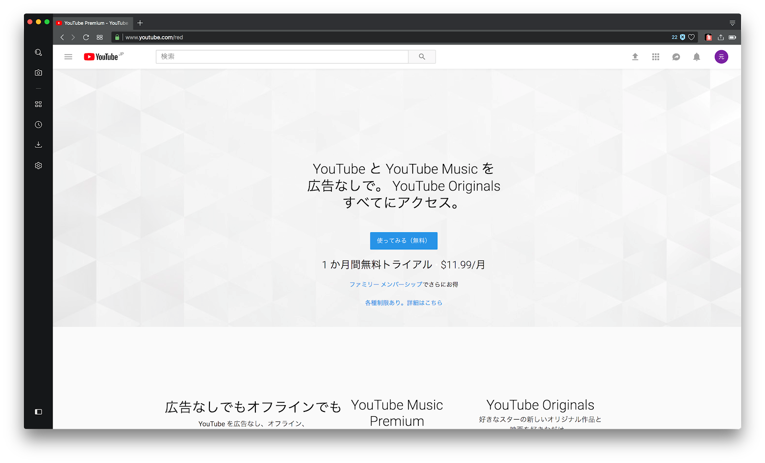Click the share icon in browser toolbar
This screenshot has width=765, height=463.
[x=721, y=37]
